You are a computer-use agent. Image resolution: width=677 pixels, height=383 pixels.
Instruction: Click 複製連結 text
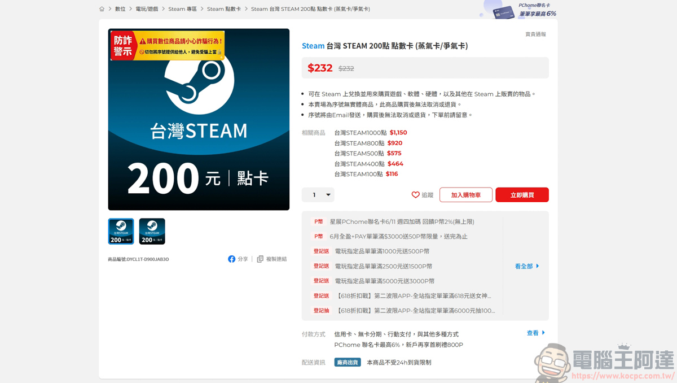coord(276,259)
